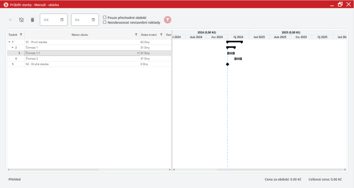The width and height of the screenshot is (354, 188).
Task: Click the trash bin delete icon
Action: pos(32,20)
